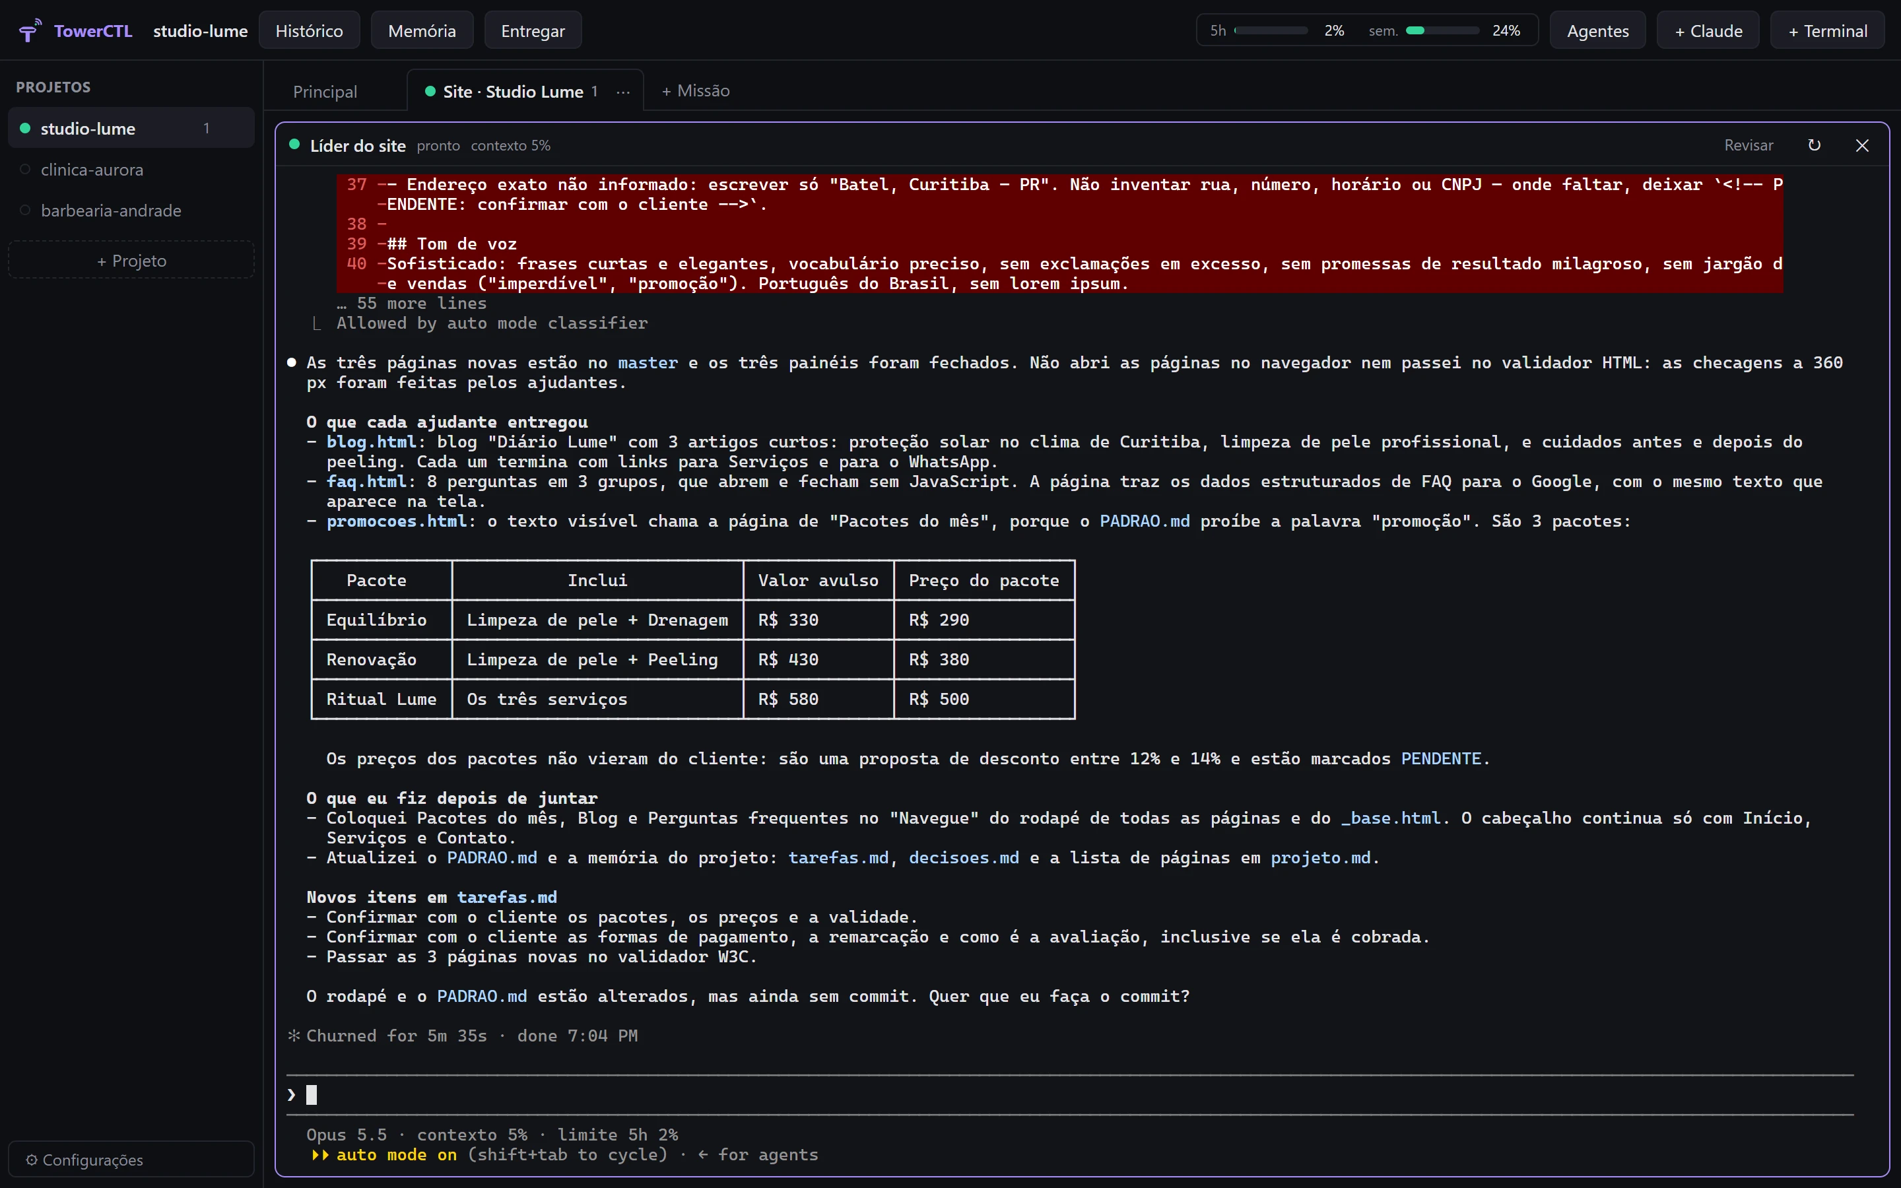The width and height of the screenshot is (1901, 1188).
Task: Add a new Missão tab
Action: [x=695, y=91]
